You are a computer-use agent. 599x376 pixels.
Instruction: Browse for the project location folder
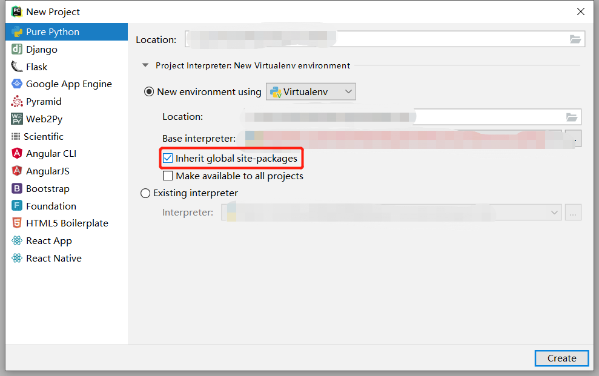(x=575, y=39)
